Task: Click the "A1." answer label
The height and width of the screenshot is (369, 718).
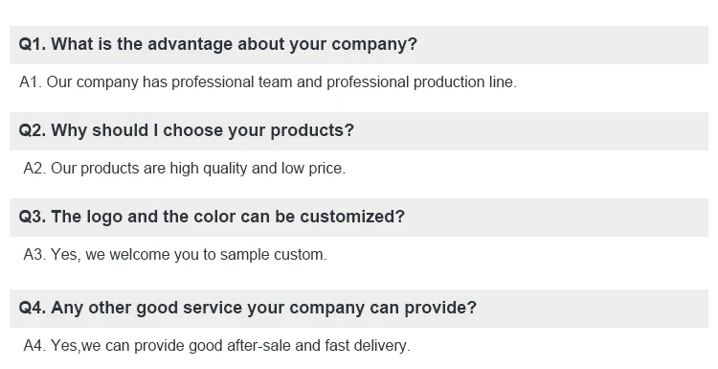Action: click(31, 82)
